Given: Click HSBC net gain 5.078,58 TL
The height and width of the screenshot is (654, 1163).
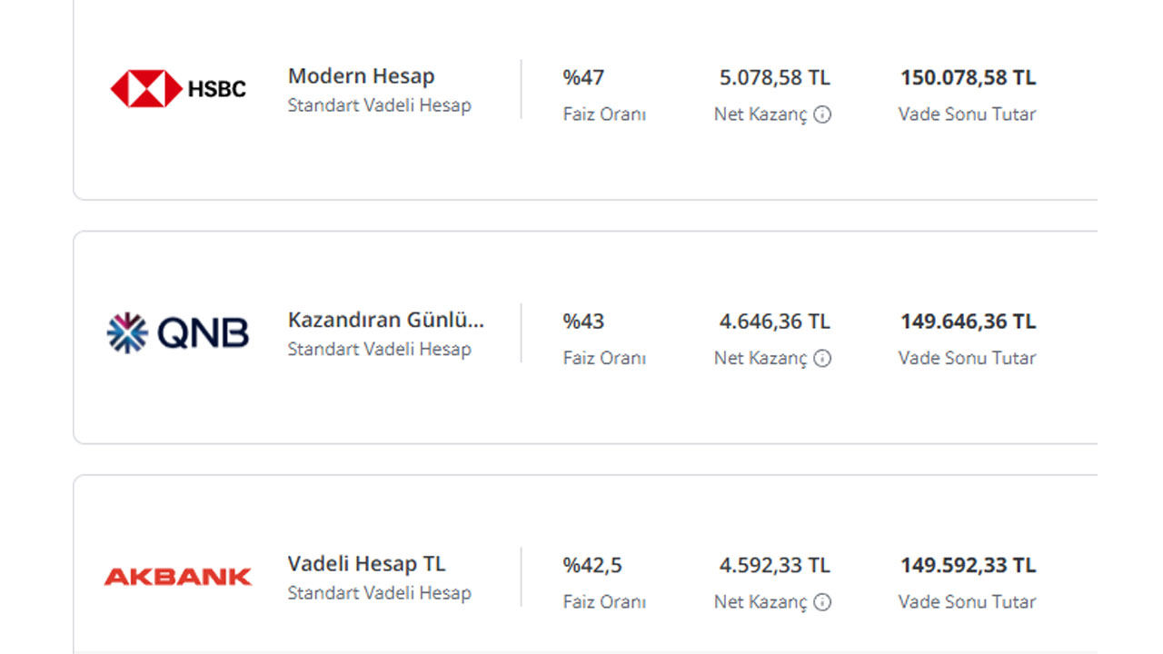Looking at the screenshot, I should 775,78.
